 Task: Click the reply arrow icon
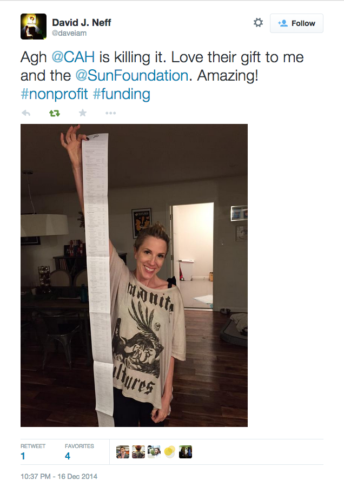(x=26, y=113)
